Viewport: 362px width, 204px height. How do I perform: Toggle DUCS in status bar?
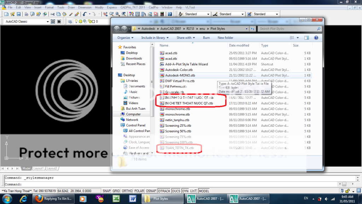coord(176,191)
